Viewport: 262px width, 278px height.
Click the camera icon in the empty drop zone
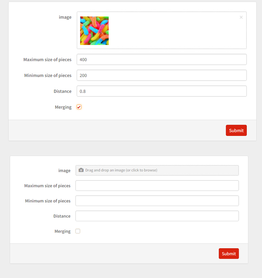tap(81, 170)
